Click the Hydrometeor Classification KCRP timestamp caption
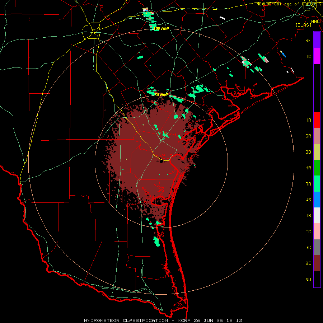Viewport: 323px width, 323px height. pos(163,320)
